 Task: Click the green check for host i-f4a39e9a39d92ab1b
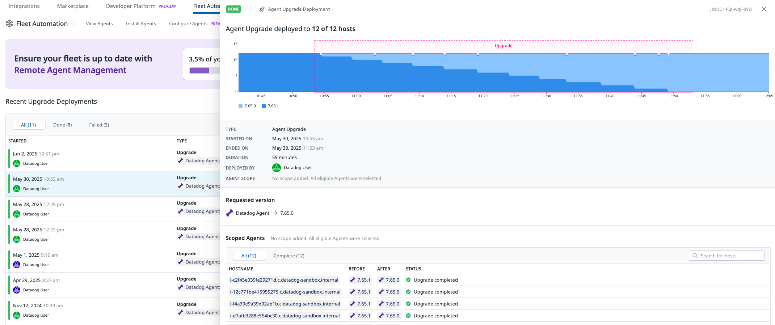[408, 304]
